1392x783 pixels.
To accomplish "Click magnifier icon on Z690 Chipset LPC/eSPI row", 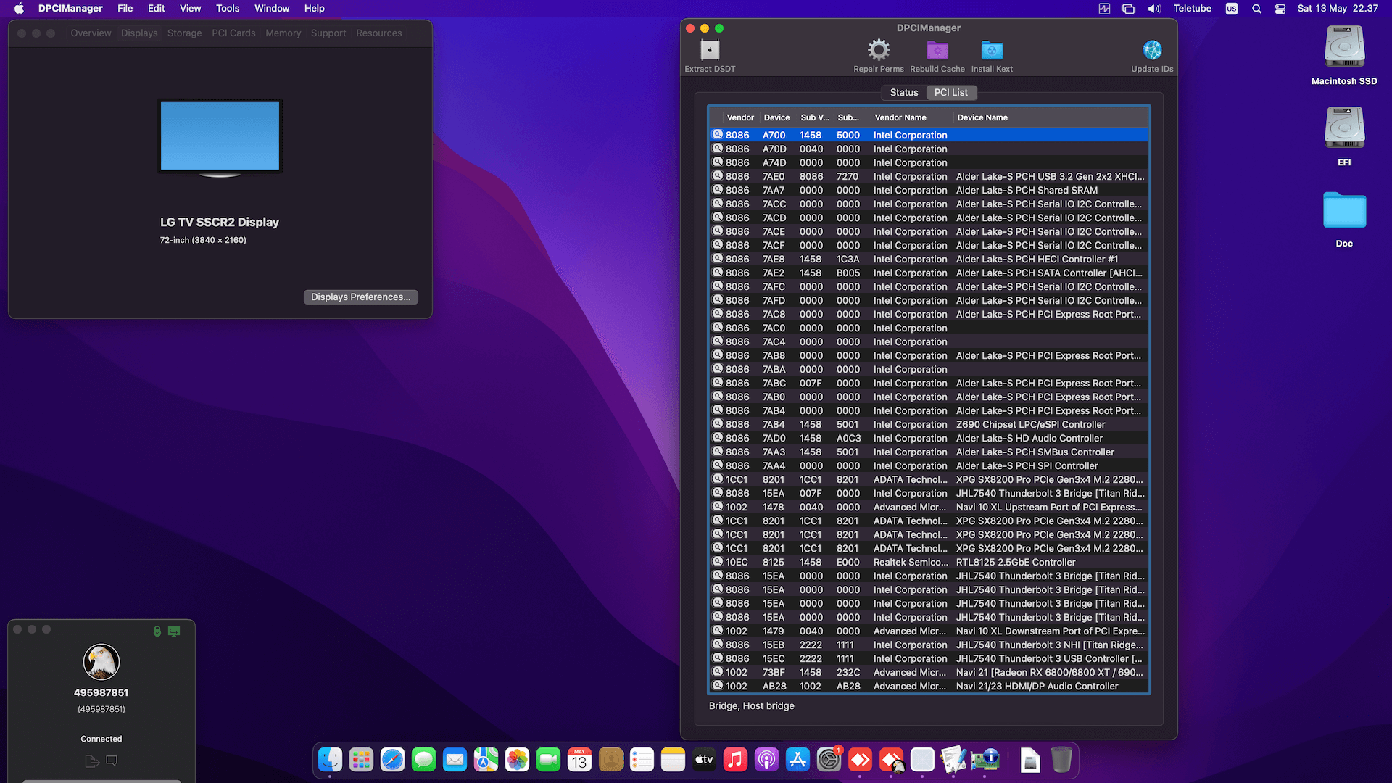I will point(718,423).
